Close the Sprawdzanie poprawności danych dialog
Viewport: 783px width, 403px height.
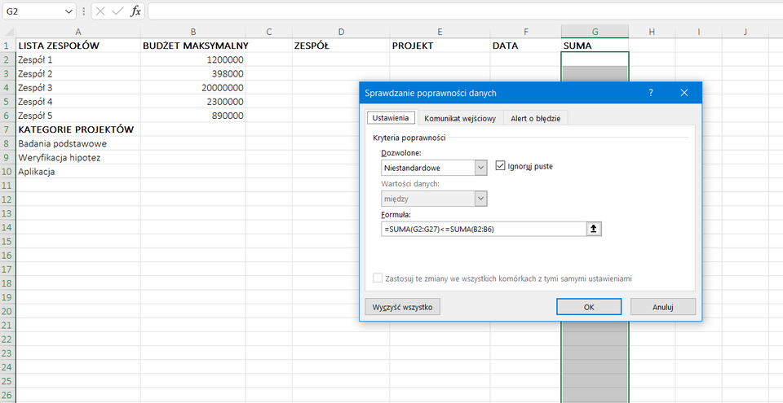tap(686, 93)
